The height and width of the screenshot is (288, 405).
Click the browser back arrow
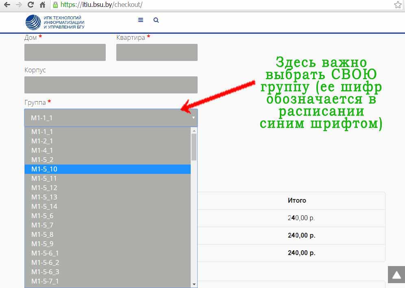click(x=7, y=4)
